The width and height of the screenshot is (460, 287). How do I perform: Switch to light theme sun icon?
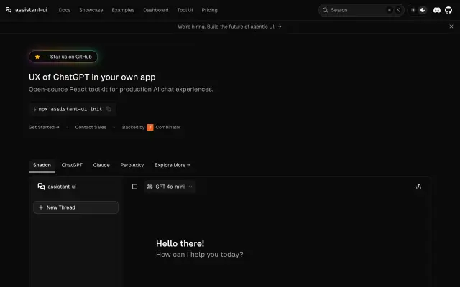[x=413, y=10]
